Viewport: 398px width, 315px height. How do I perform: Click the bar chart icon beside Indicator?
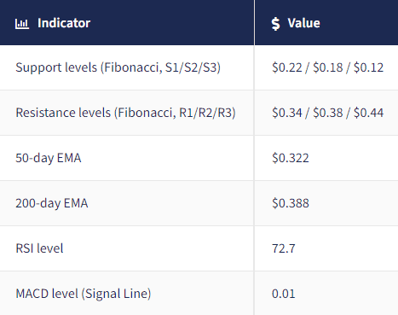click(22, 24)
